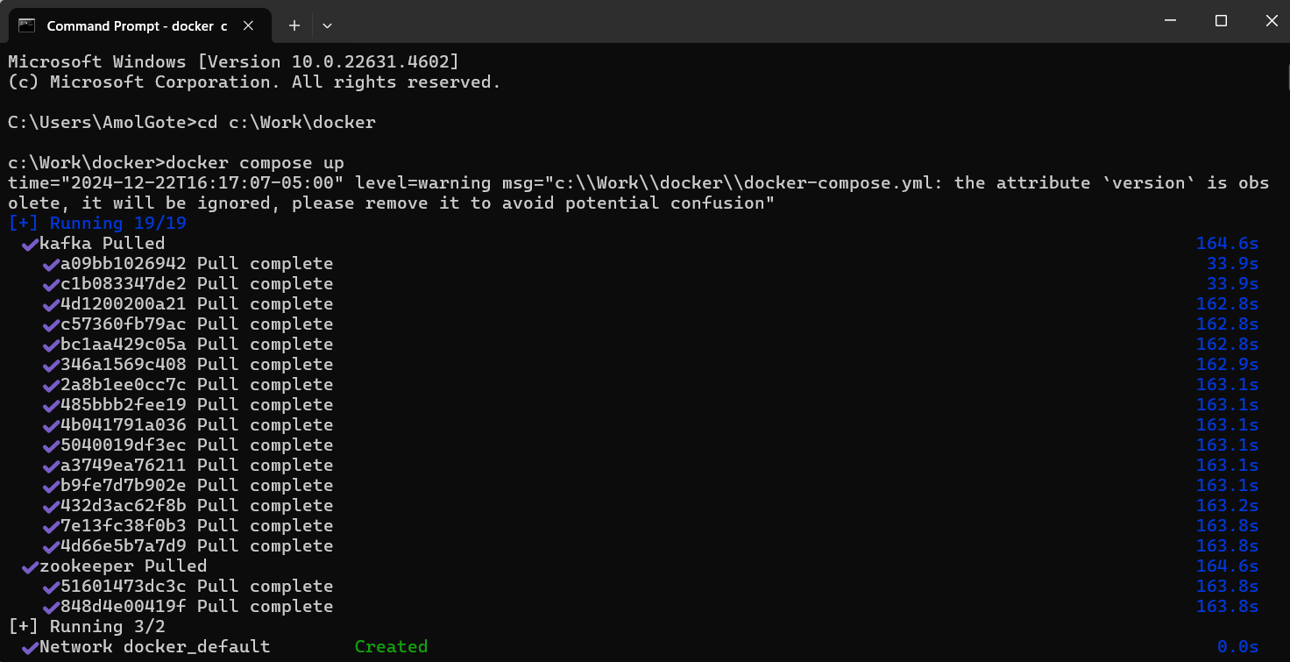Click checkmark beside layer 4d66e5b7a7d9

pos(51,546)
